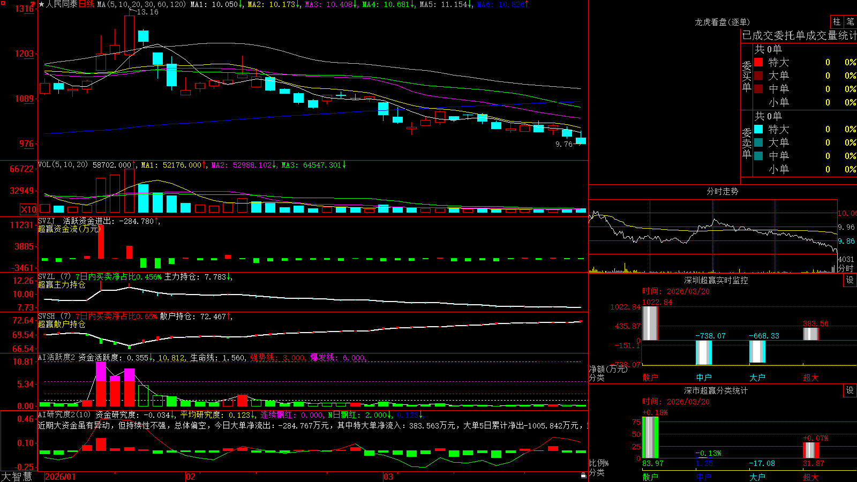Screen dimensions: 857x482
Task: Click the cyan 特大 sell-order swatch
Action: click(x=758, y=129)
